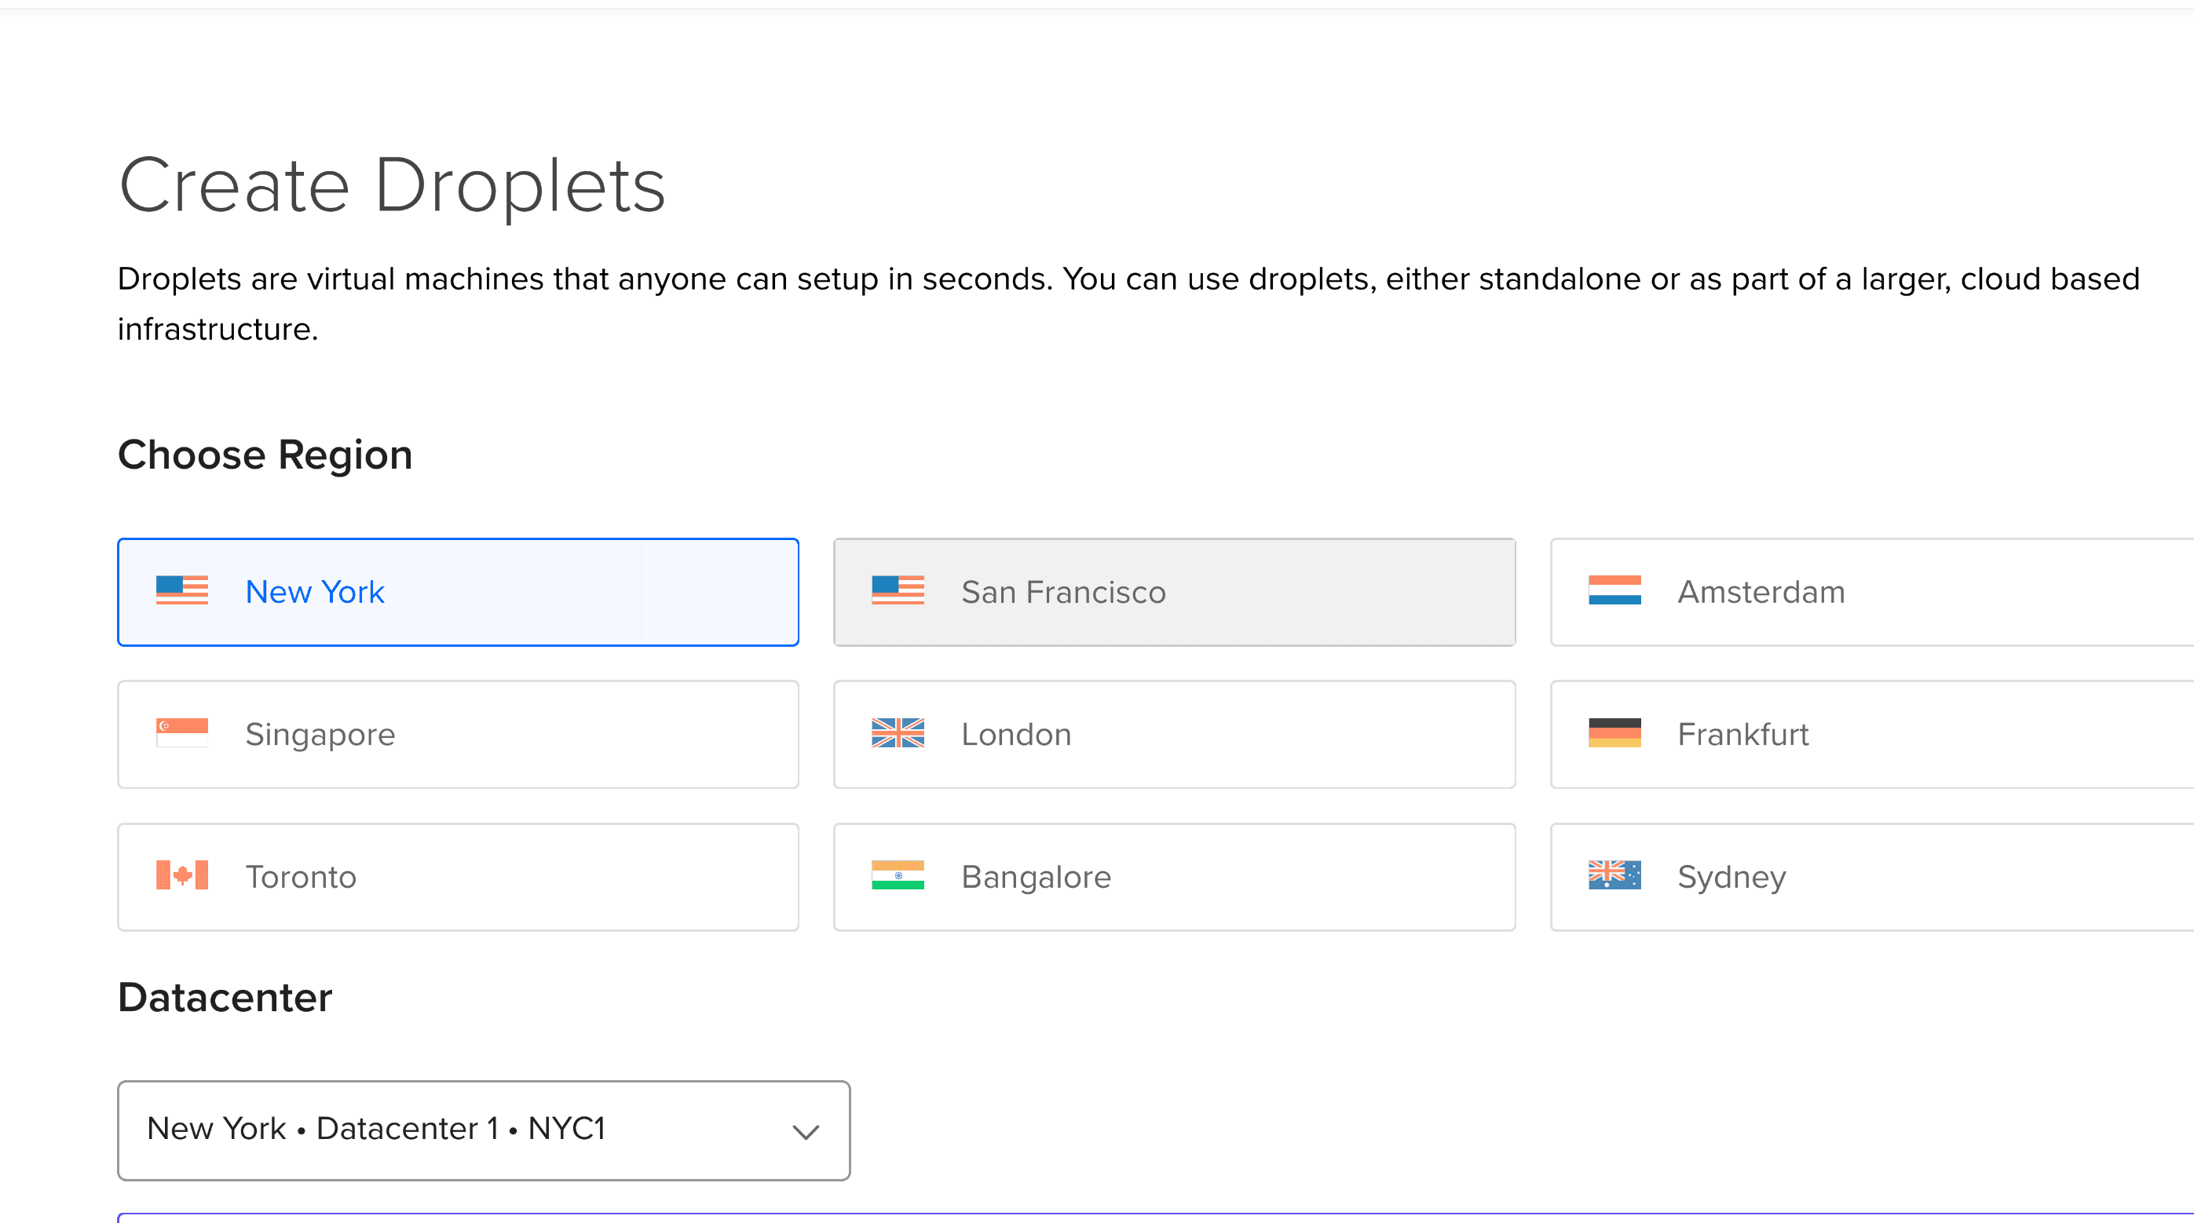
Task: Choose the Sydney region label
Action: pos(1731,876)
